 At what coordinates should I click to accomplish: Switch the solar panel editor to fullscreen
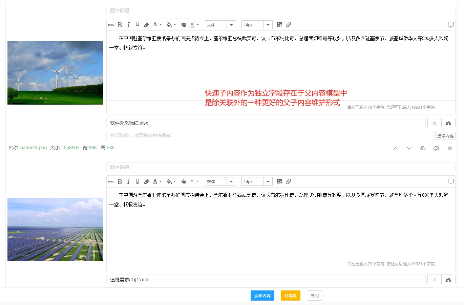click(451, 181)
